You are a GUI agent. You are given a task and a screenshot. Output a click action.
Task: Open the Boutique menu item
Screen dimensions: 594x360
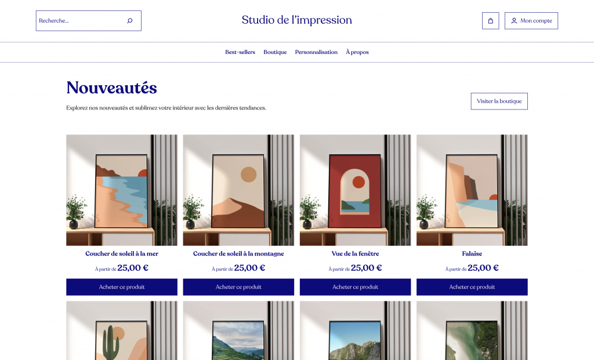tap(275, 52)
